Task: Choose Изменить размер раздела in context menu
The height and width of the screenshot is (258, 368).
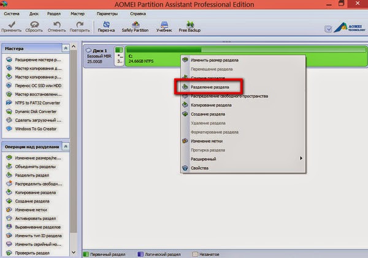Action: pyautogui.click(x=243, y=60)
